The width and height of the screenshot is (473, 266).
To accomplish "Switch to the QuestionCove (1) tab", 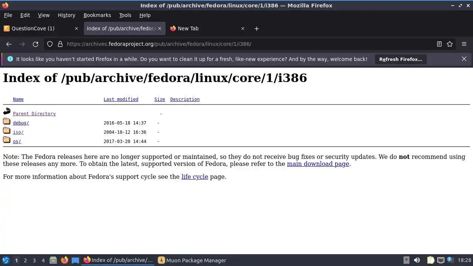I will pyautogui.click(x=41, y=28).
